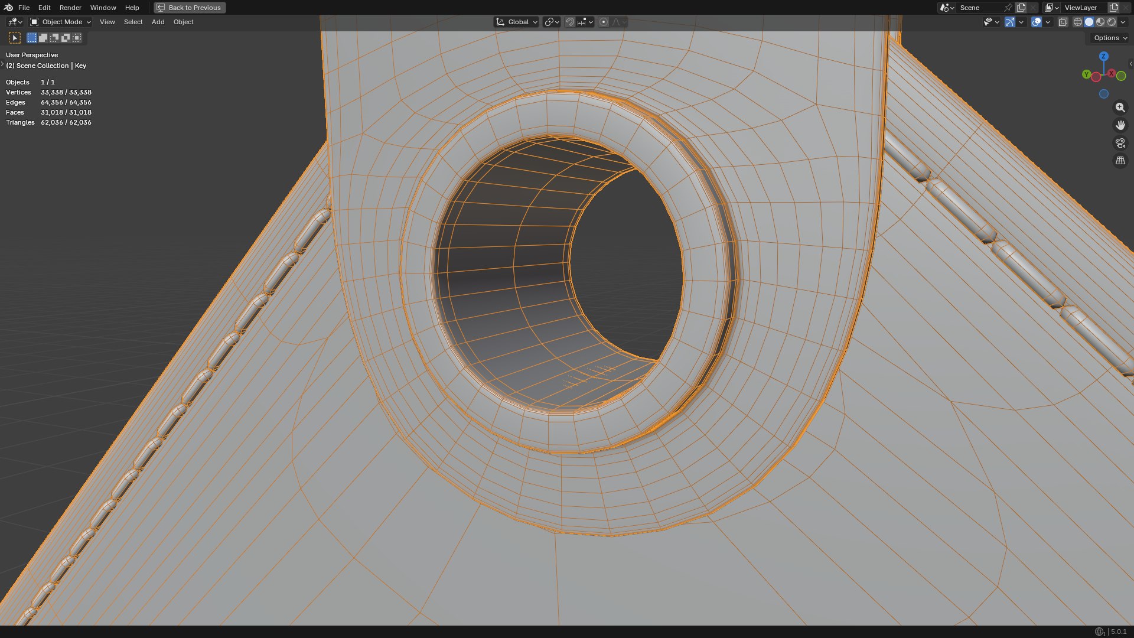Open the gizmo options dropdown
The image size is (1134, 638).
click(x=1021, y=22)
